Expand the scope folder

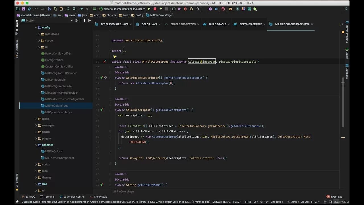coord(39,41)
